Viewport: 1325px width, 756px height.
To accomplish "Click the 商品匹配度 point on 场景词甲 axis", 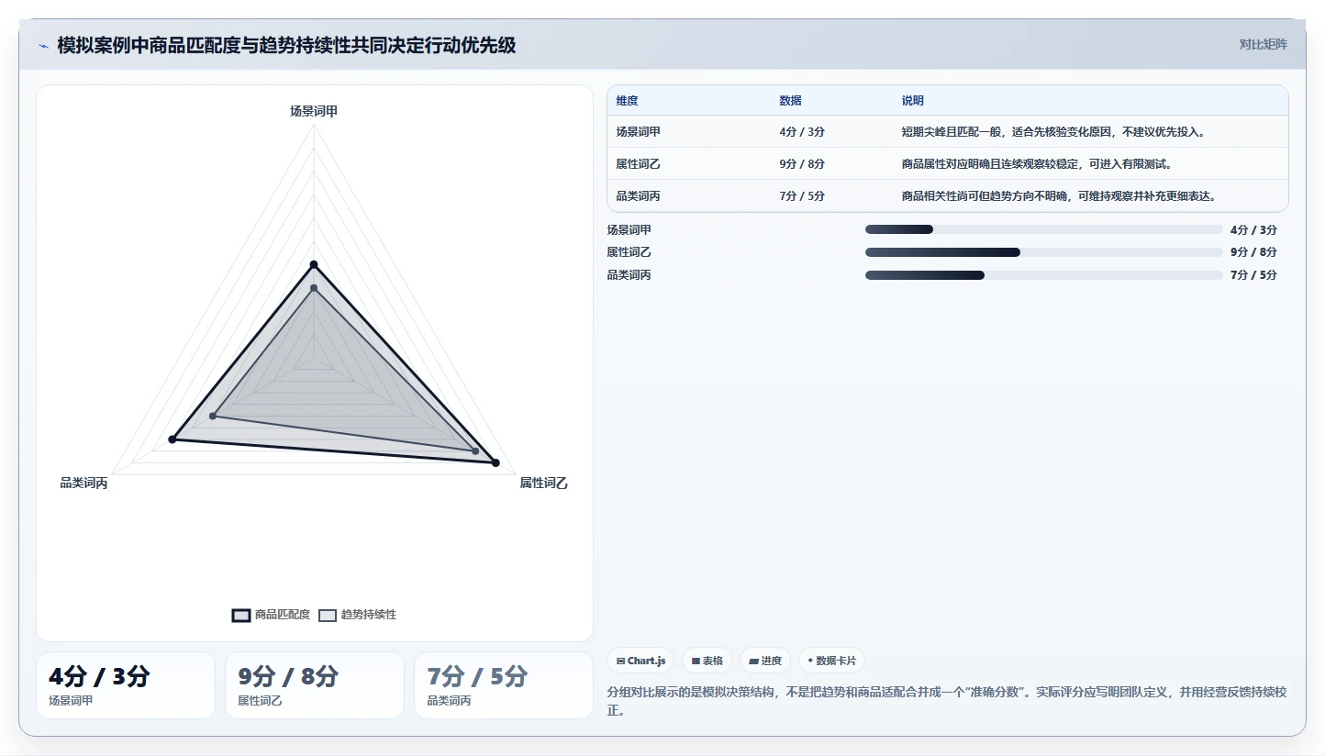I will tap(314, 265).
